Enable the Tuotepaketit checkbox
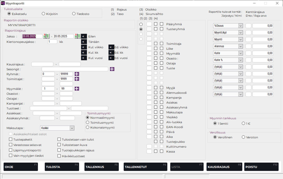The image size is (283, 179). (x=11, y=139)
